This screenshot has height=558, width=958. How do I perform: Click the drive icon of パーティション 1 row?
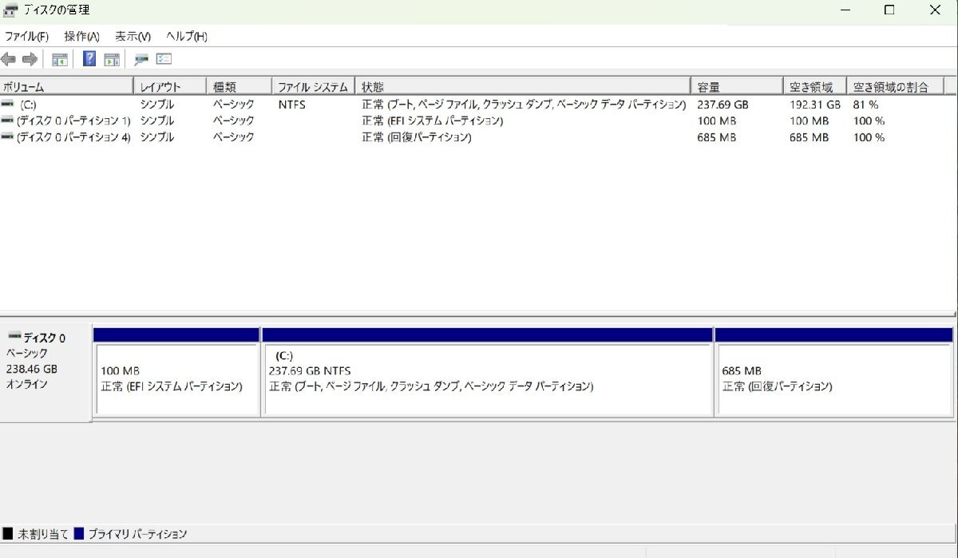(x=7, y=121)
